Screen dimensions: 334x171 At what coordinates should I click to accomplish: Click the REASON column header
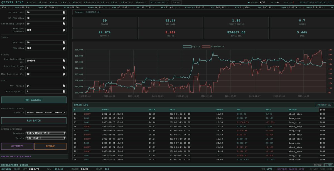pos(293,110)
